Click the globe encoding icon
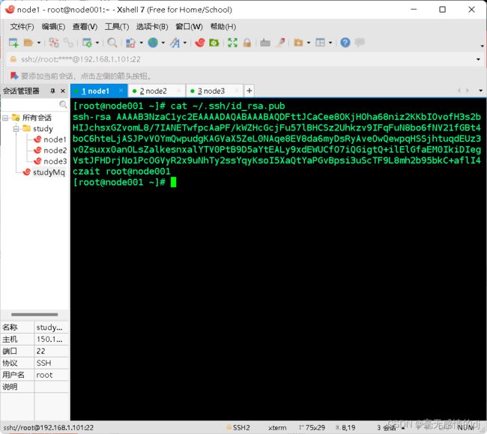This screenshot has width=487, height=434. click(x=153, y=43)
